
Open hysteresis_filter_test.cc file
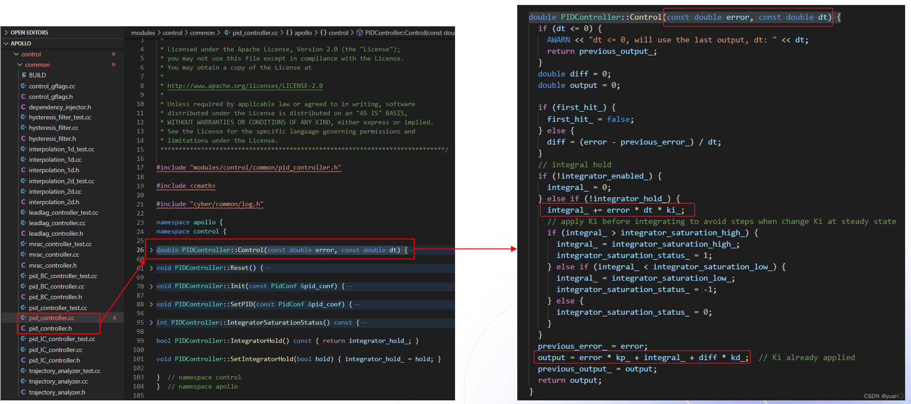click(59, 117)
